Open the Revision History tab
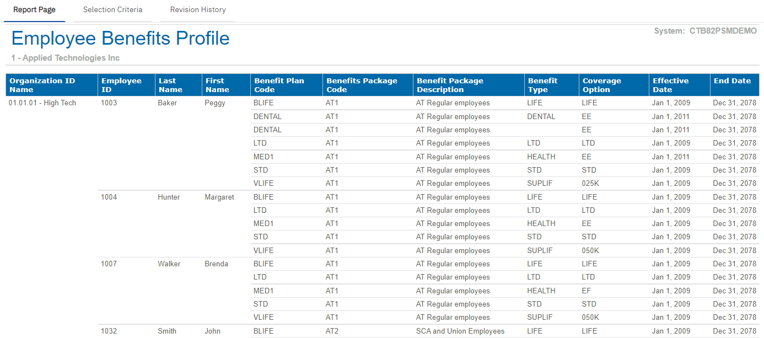 point(198,10)
